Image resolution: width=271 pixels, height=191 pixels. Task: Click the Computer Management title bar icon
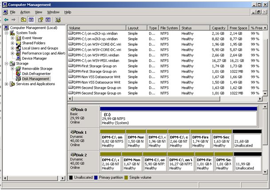click(5, 5)
